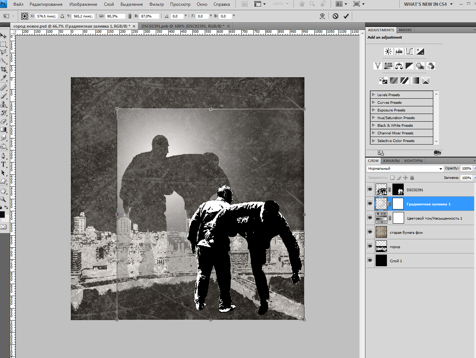
Task: Add a Curves adjustment
Action: [410, 51]
